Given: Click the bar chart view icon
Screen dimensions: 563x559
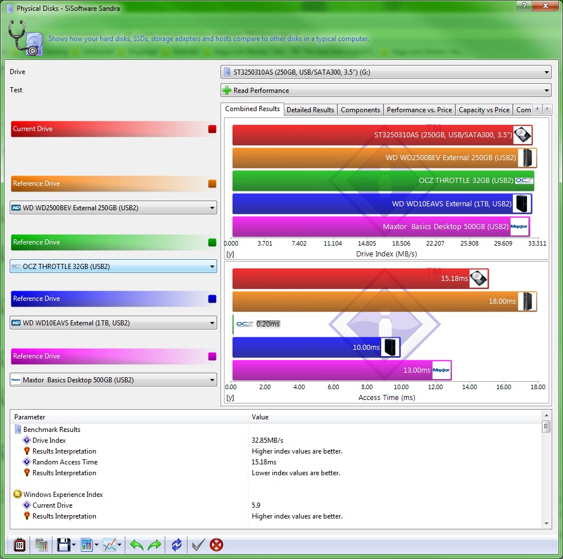Looking at the screenshot, I should click(x=87, y=545).
